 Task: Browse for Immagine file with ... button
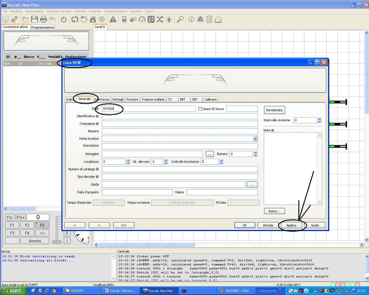pyautogui.click(x=210, y=154)
